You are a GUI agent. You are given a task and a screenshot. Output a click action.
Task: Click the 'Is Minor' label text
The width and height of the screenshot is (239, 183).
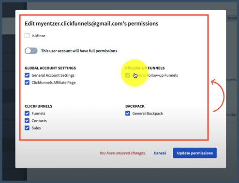38,36
